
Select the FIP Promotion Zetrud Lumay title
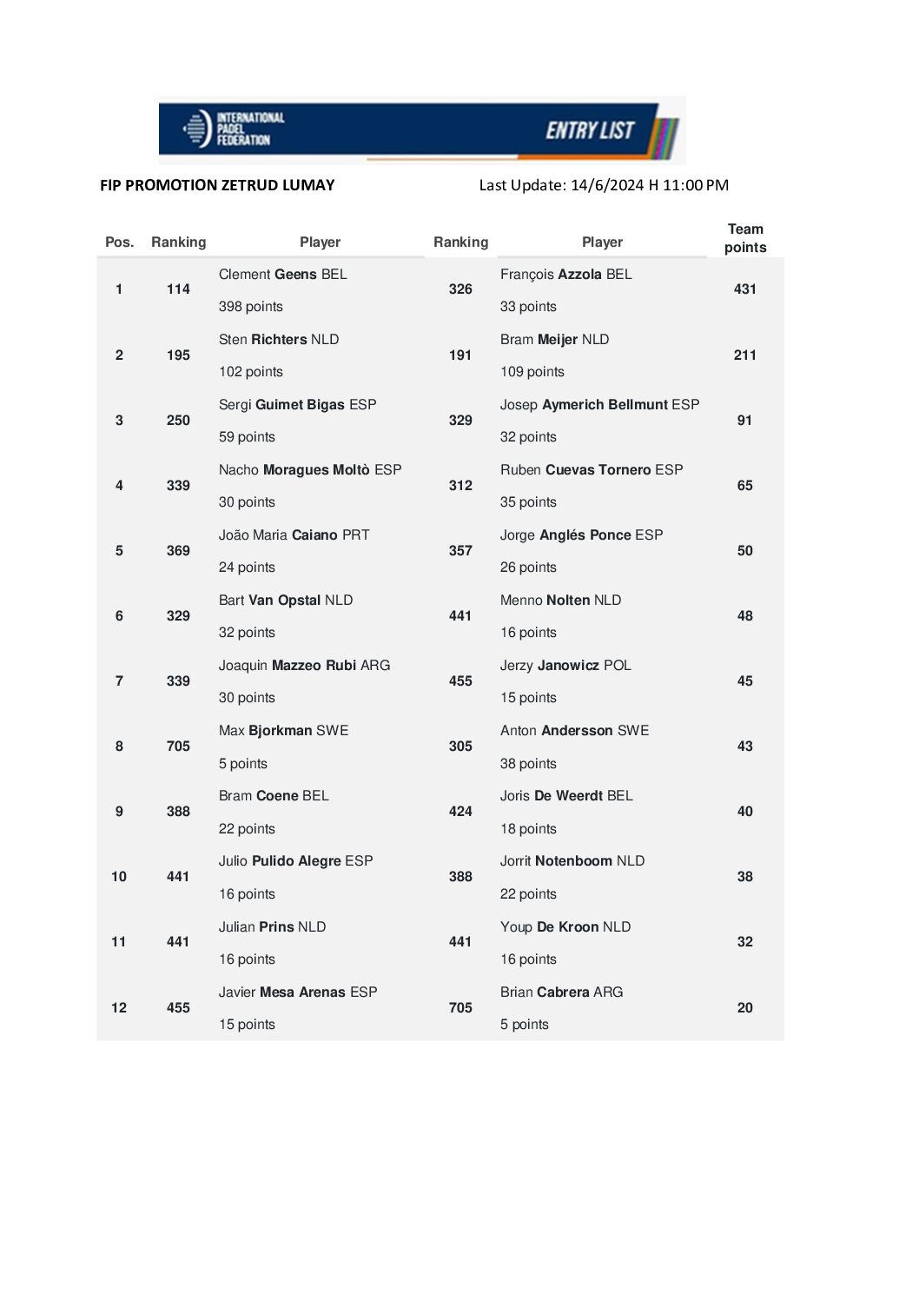[x=217, y=185]
